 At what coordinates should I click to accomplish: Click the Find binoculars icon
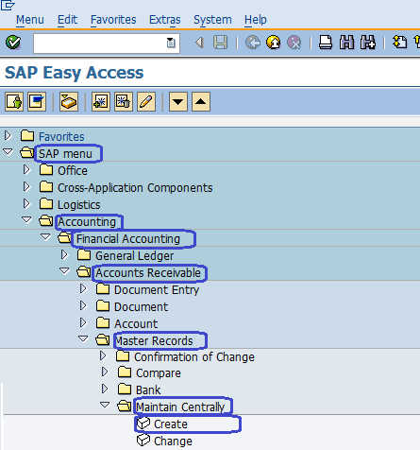(346, 43)
